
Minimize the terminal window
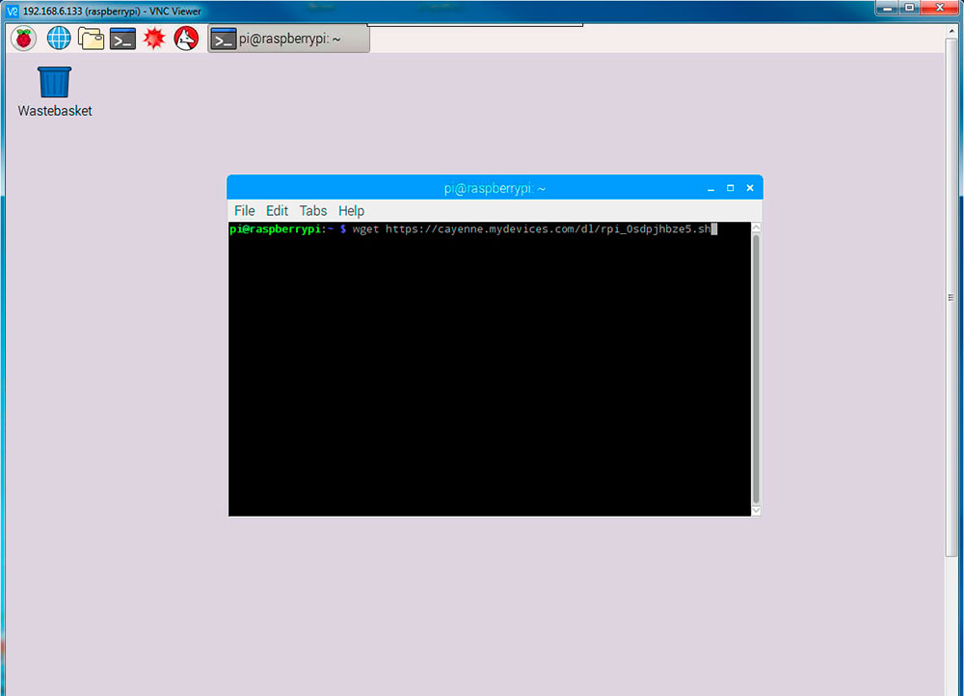[x=710, y=189]
